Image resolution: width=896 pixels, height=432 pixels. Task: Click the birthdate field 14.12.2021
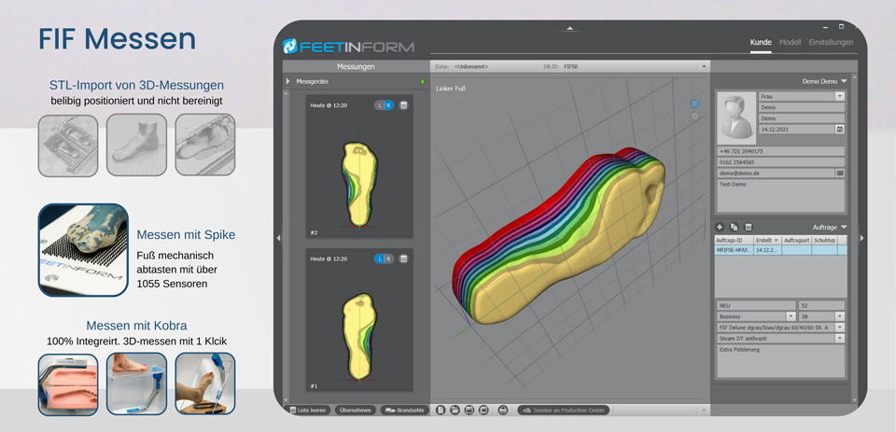(797, 129)
